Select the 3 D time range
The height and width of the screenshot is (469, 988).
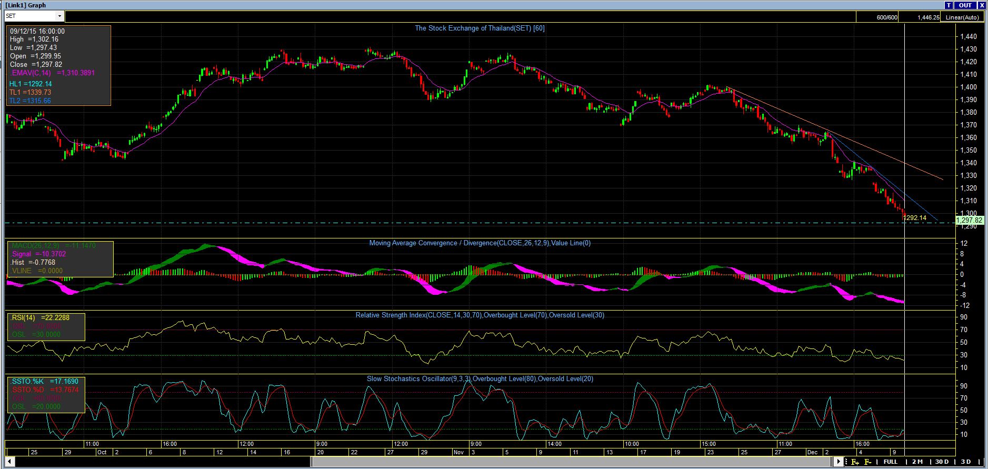point(965,462)
